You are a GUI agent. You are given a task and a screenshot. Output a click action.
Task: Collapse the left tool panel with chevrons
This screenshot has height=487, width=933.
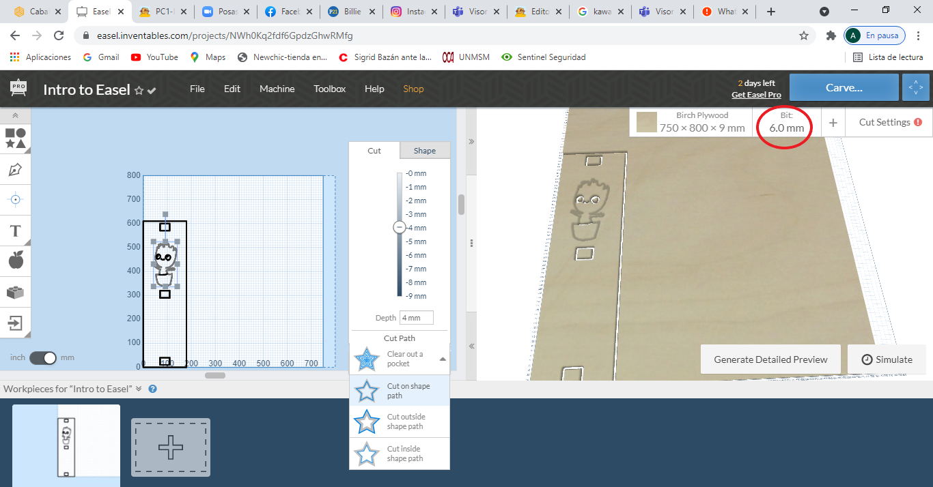click(16, 116)
